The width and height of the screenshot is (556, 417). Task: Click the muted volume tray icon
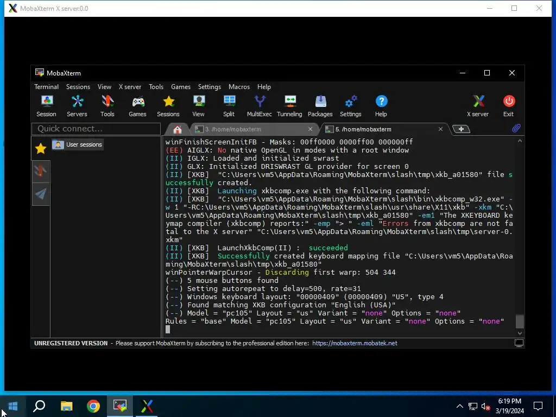coord(485,406)
